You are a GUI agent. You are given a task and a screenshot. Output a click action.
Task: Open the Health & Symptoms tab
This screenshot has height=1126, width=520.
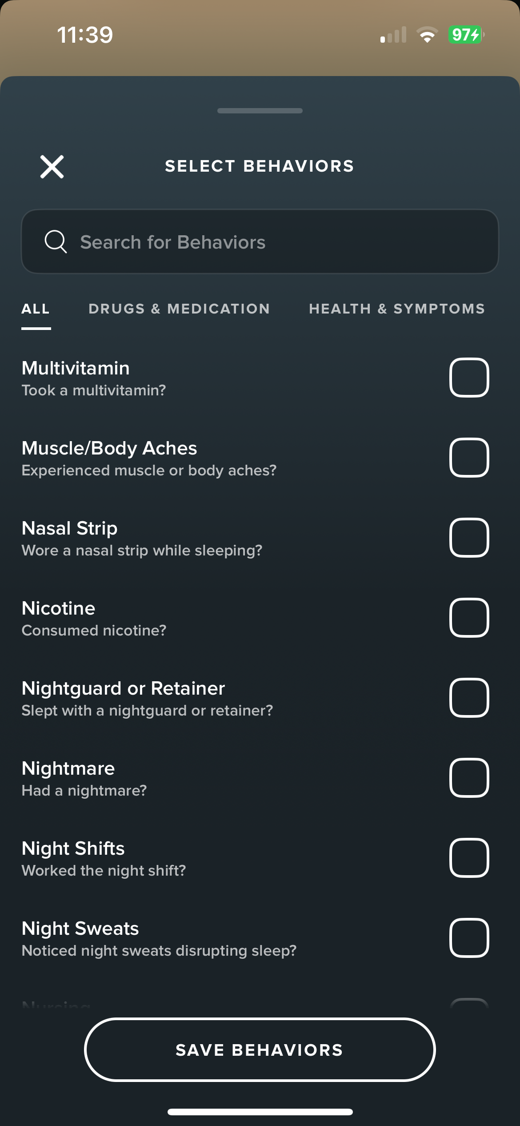(x=397, y=309)
